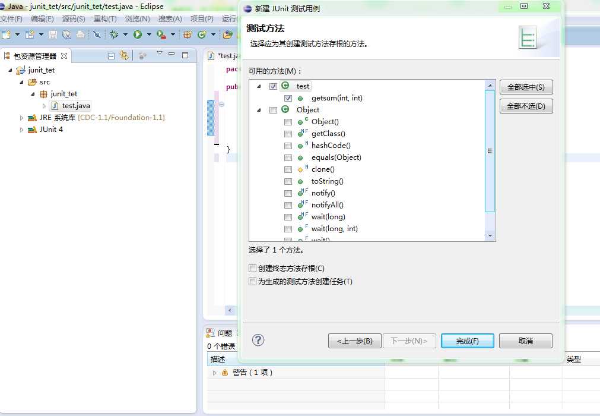The height and width of the screenshot is (416, 600).
Task: Click the Debug bug icon
Action: tap(113, 35)
